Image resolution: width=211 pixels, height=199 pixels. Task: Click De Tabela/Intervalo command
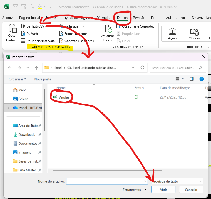coord(38,41)
